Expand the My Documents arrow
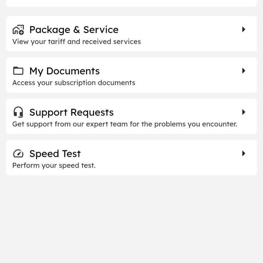The height and width of the screenshot is (263, 263). coord(243,71)
